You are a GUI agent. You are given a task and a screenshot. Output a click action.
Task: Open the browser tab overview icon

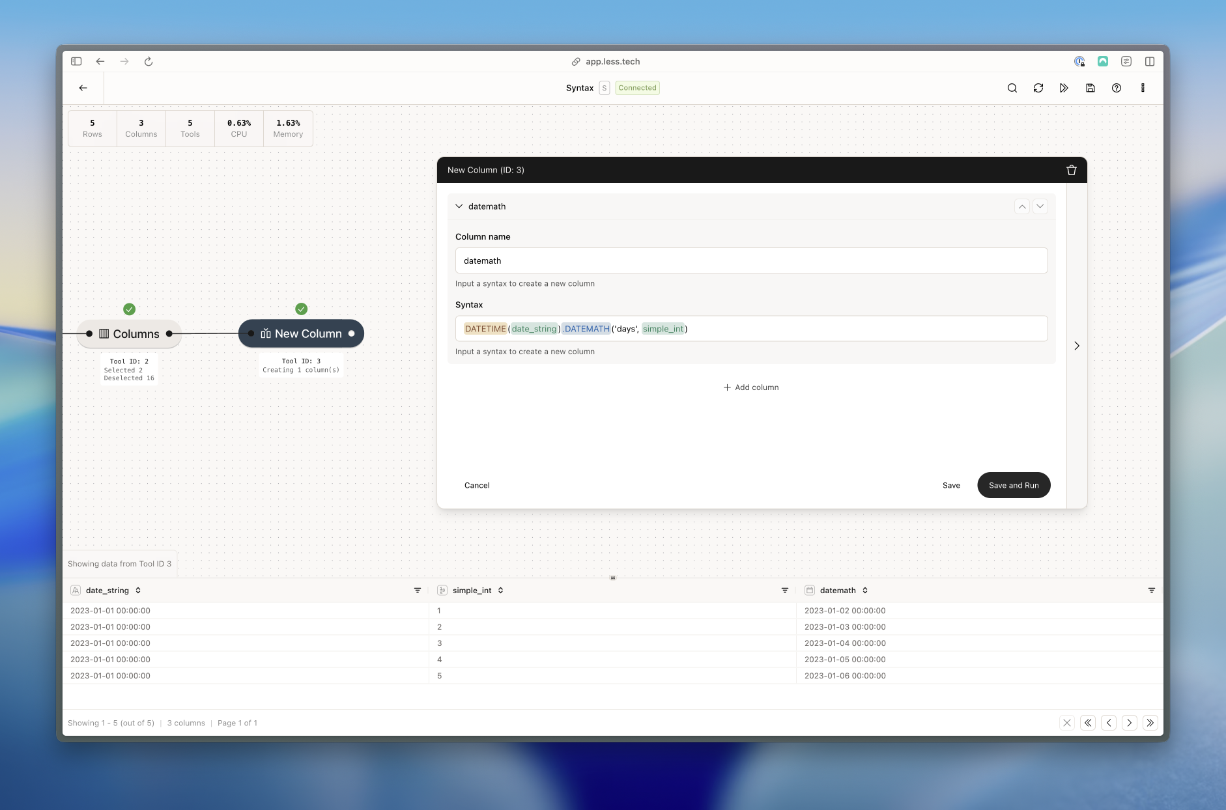coord(1126,61)
